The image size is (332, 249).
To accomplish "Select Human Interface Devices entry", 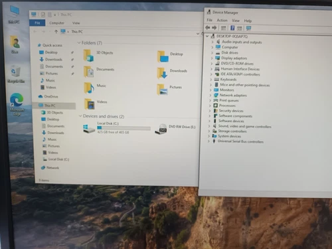I will (x=240, y=69).
